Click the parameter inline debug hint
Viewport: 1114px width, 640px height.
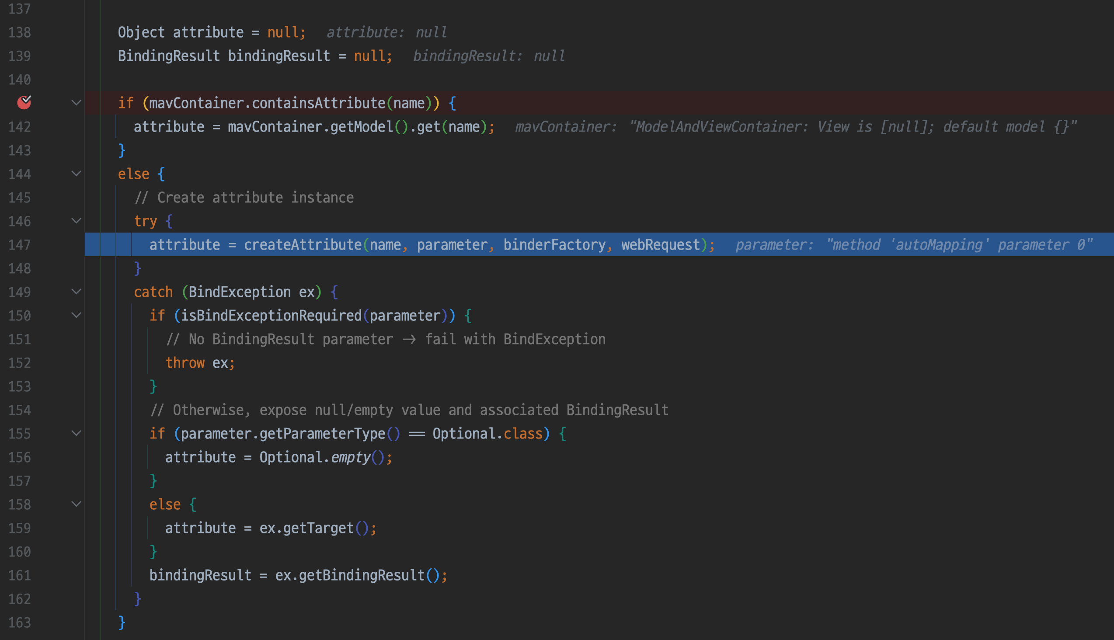[x=913, y=245]
